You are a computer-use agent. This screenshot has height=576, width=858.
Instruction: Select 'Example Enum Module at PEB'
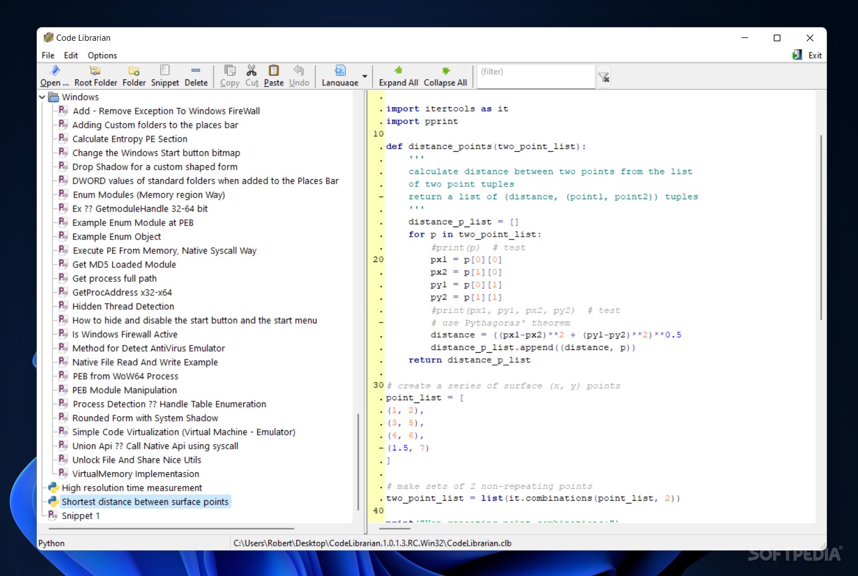(133, 223)
